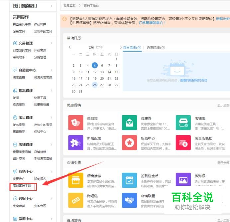Open the 签到送金币 calendar-check icon
This screenshot has width=230, height=222.
[x=129, y=180]
